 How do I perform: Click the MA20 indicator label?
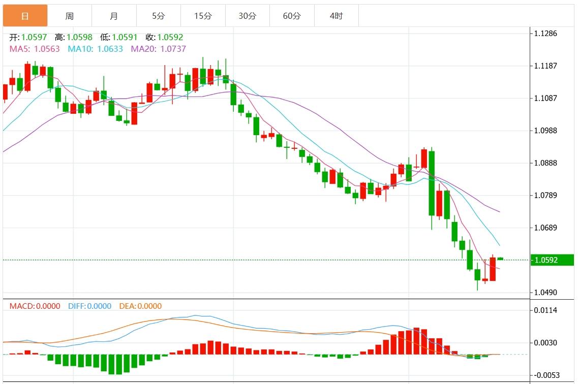click(x=159, y=49)
